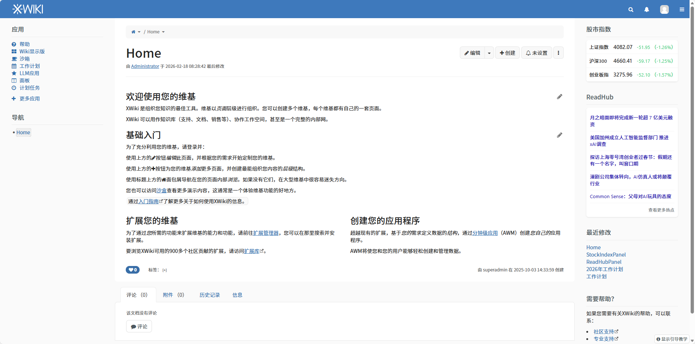The width and height of the screenshot is (695, 344).
Task: Open the Administrator author link
Action: 145,66
